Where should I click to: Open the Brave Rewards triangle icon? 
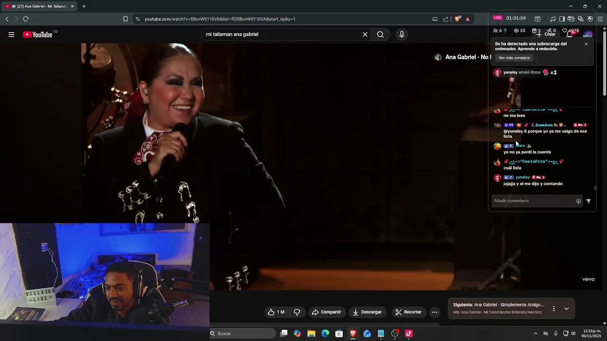468,19
